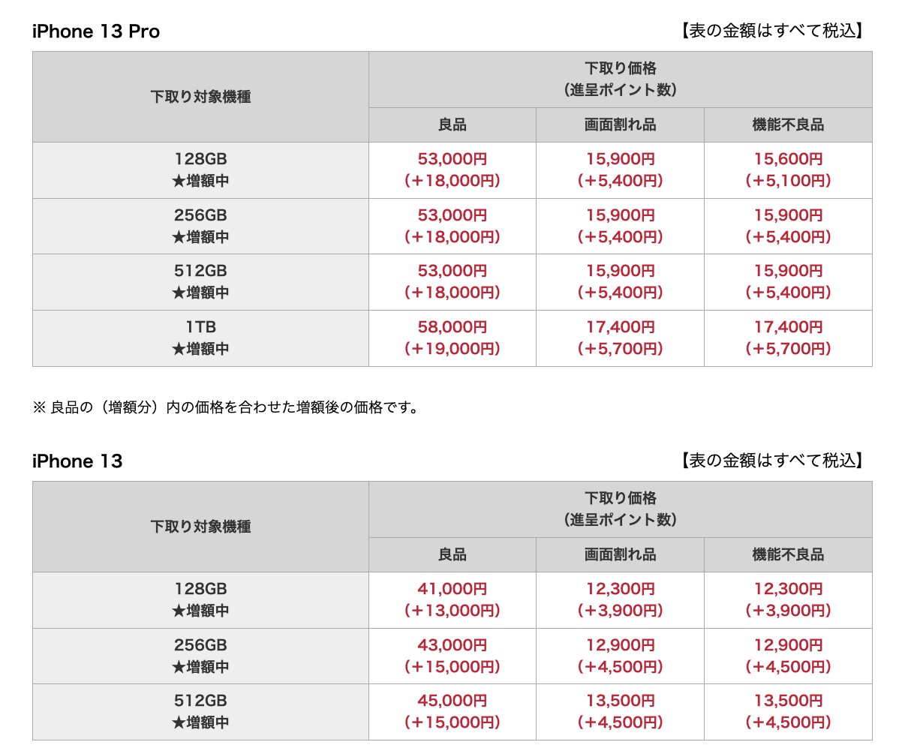Click the ※ 良品の(増額分) footnote text

pos(226,407)
